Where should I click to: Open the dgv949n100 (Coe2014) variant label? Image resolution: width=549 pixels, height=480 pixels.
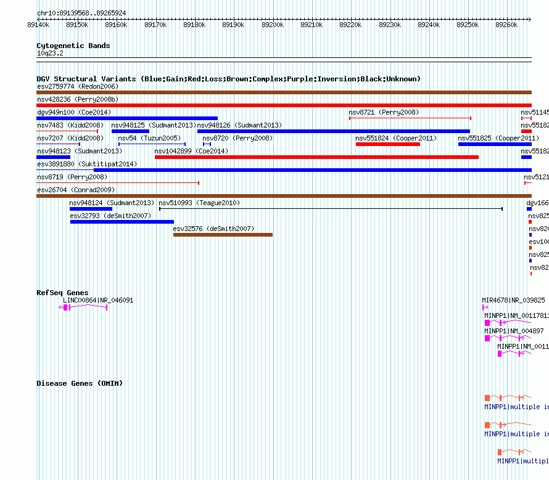tap(74, 112)
